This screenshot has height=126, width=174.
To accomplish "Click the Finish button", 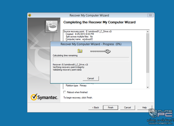I will coord(111,108).
